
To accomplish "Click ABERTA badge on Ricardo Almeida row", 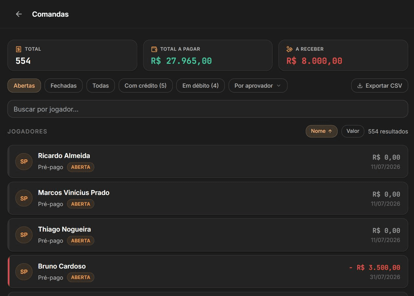I will coord(81,167).
